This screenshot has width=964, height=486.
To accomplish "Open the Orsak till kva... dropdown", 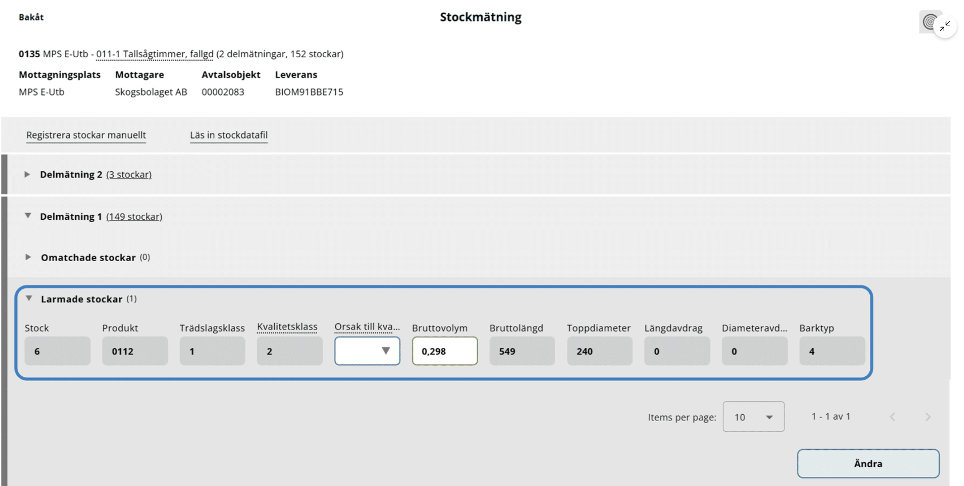I will click(x=367, y=351).
